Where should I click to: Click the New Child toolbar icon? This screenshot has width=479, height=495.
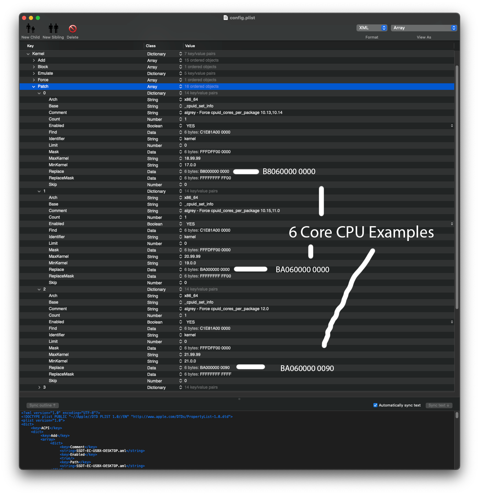(x=31, y=29)
